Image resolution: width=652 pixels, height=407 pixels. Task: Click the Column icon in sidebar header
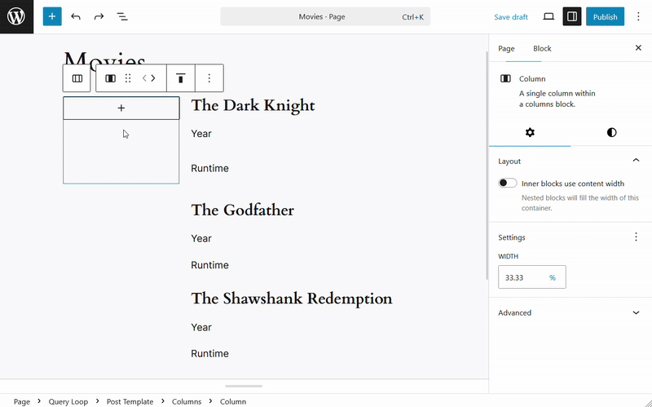(x=505, y=78)
